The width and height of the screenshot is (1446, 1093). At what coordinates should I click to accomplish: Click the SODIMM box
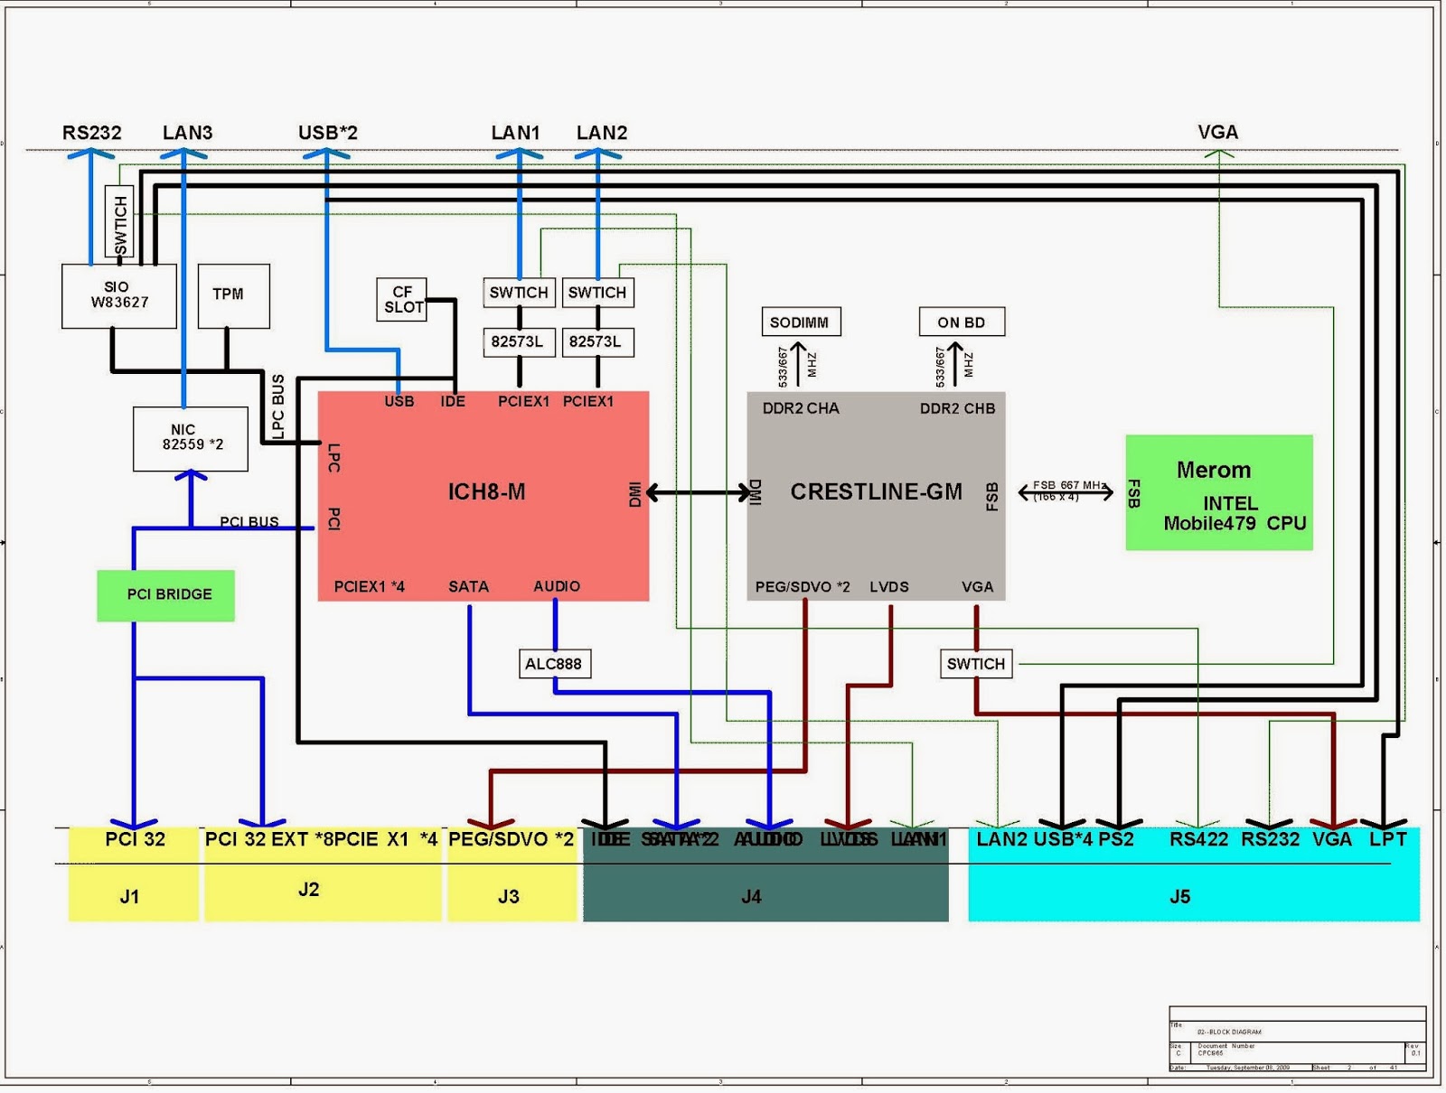[x=801, y=322]
